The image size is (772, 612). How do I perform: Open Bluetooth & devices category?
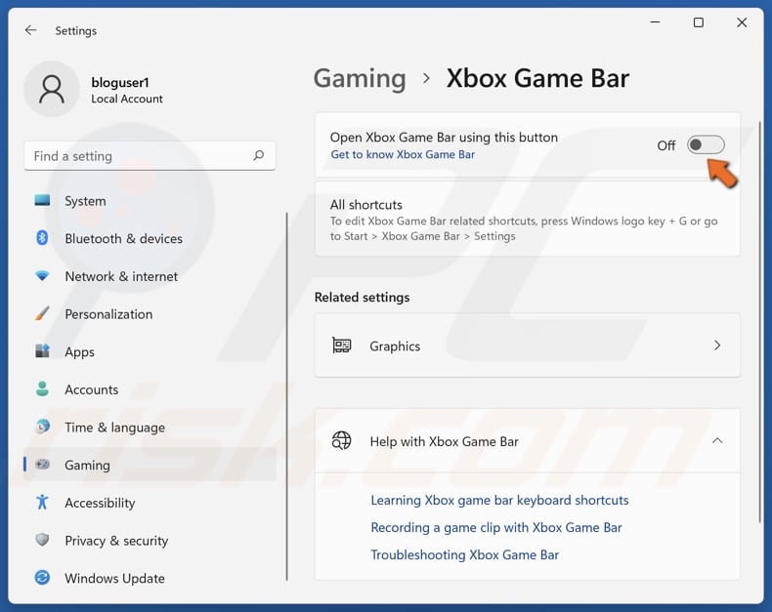click(x=150, y=238)
